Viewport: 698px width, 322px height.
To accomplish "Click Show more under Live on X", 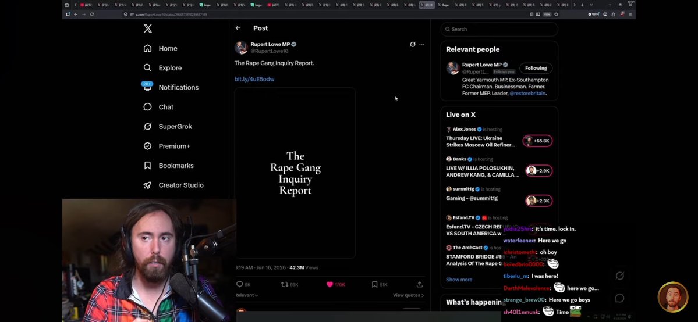I will pos(459,280).
